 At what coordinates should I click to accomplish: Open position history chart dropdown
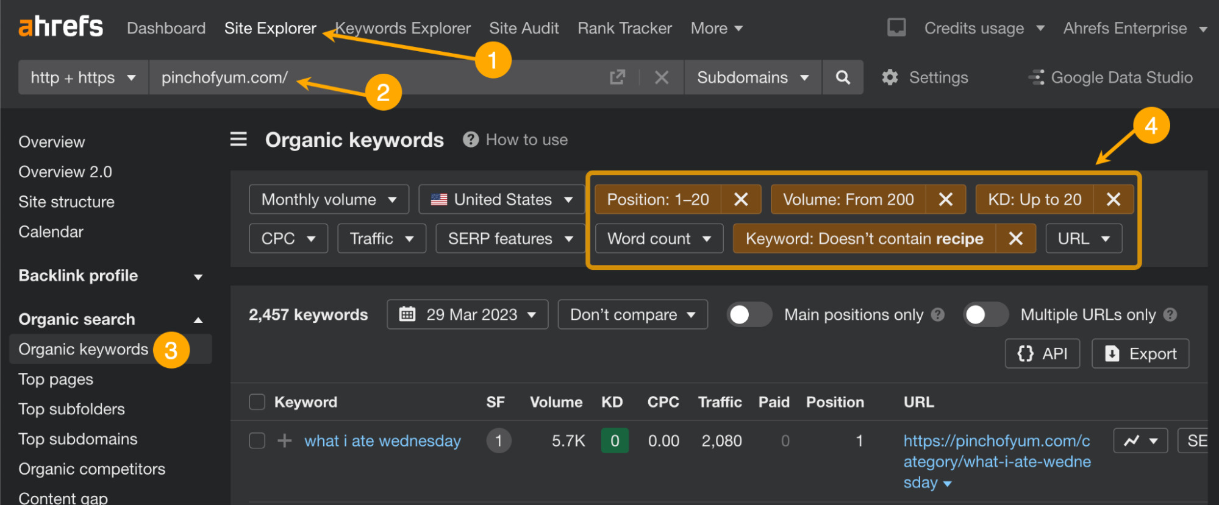[x=1140, y=440]
